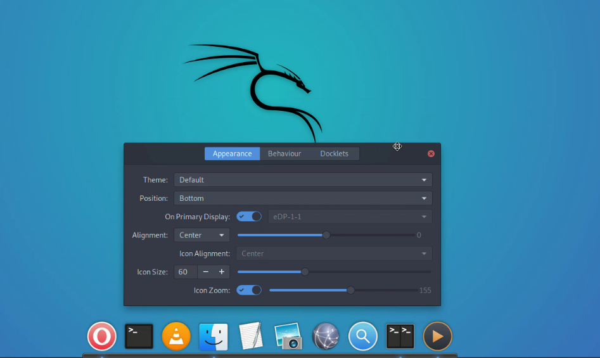The width and height of the screenshot is (600, 358).
Task: Open the Icon Alignment dropdown
Action: (334, 253)
